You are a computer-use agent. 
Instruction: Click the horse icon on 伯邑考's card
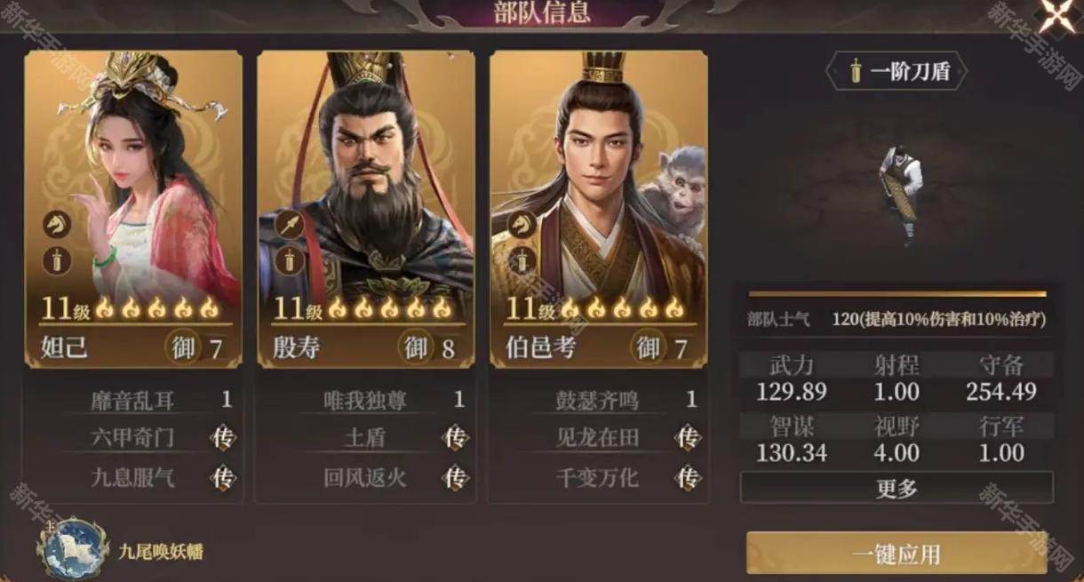pyautogui.click(x=522, y=225)
